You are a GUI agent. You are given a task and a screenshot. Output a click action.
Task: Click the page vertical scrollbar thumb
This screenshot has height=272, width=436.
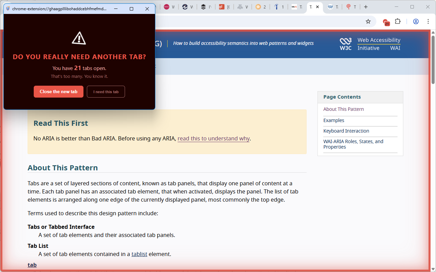[x=433, y=60]
